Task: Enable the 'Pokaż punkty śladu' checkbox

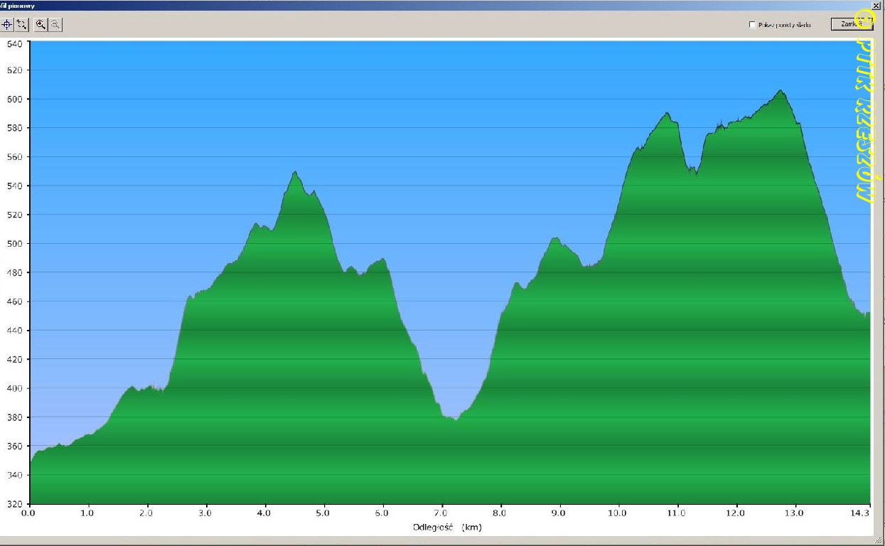Action: point(753,25)
